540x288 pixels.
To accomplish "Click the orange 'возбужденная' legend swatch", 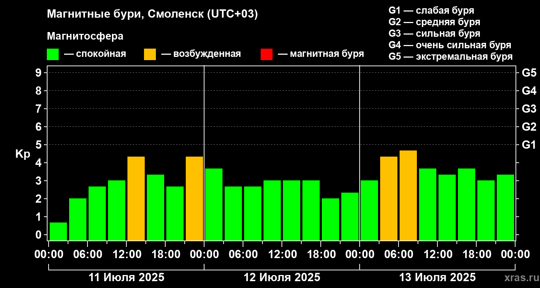I will 150,54.
